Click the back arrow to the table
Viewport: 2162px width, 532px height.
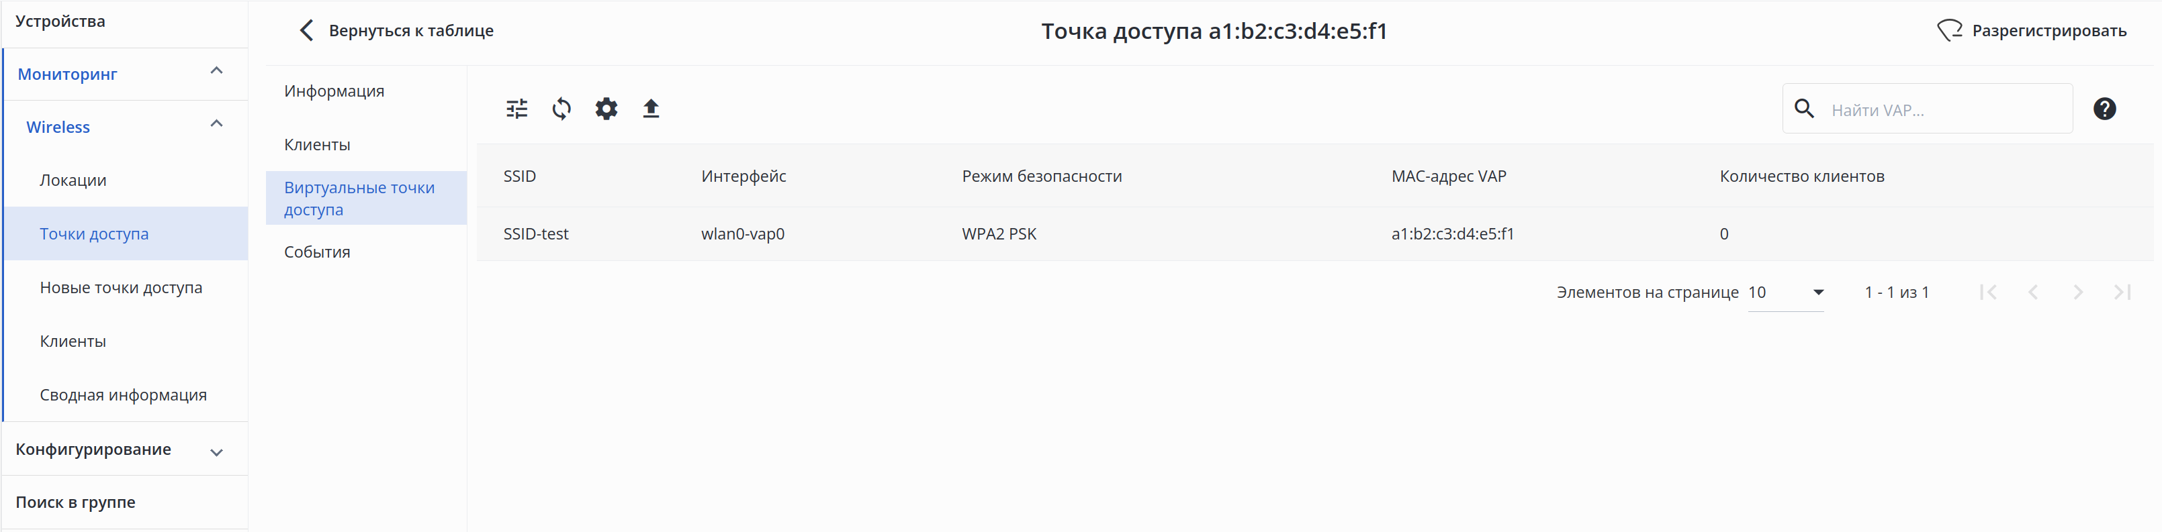(x=306, y=31)
